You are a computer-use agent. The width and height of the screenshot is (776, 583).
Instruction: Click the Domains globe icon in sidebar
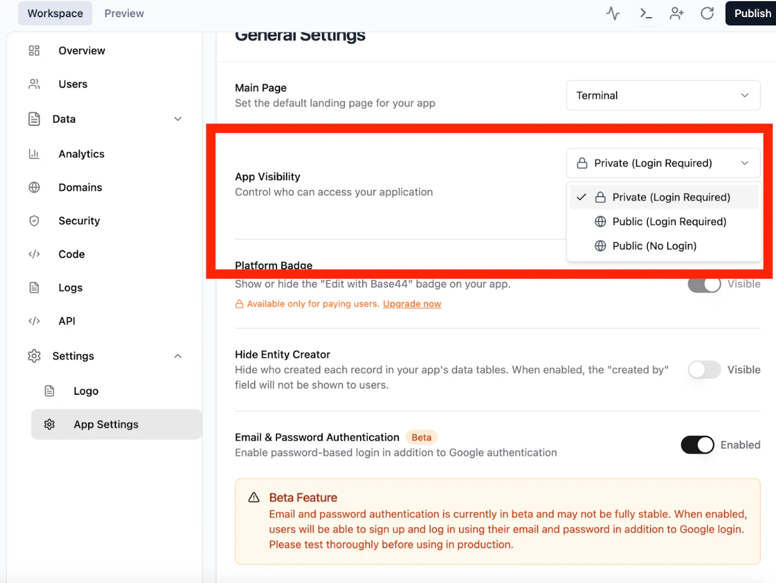pos(34,188)
